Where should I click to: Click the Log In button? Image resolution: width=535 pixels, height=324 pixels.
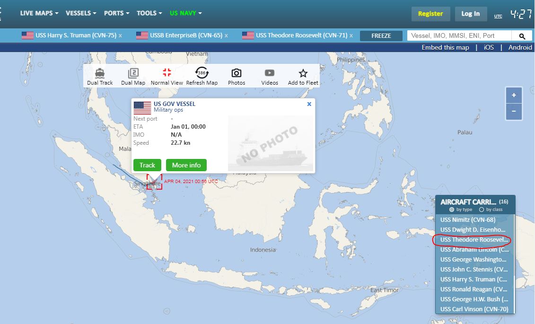[471, 14]
